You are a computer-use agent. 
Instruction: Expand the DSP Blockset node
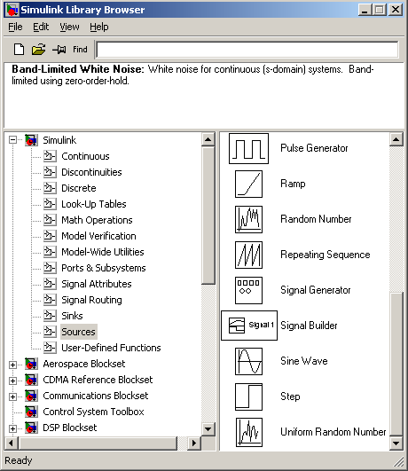coord(12,428)
